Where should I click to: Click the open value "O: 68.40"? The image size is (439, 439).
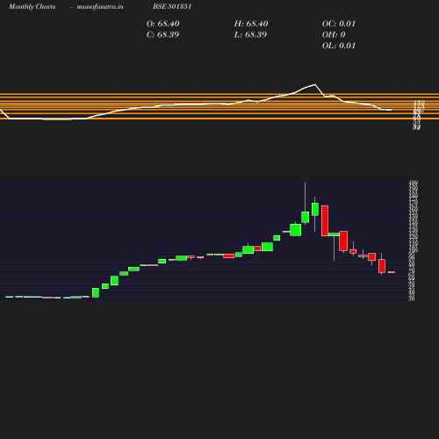163,24
